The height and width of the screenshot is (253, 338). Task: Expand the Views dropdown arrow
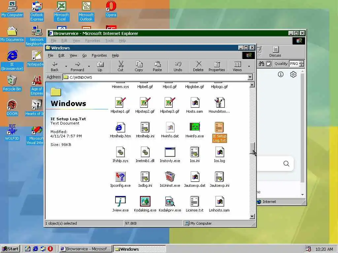click(x=249, y=66)
